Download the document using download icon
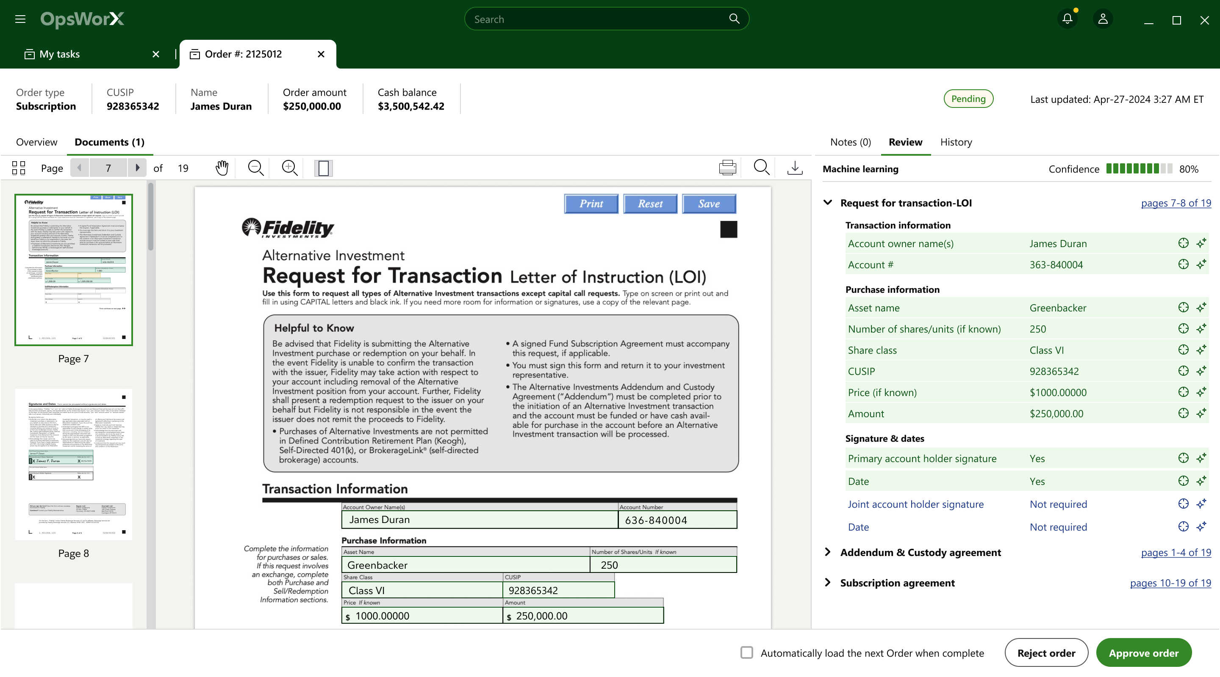This screenshot has height=677, width=1220. 795,168
